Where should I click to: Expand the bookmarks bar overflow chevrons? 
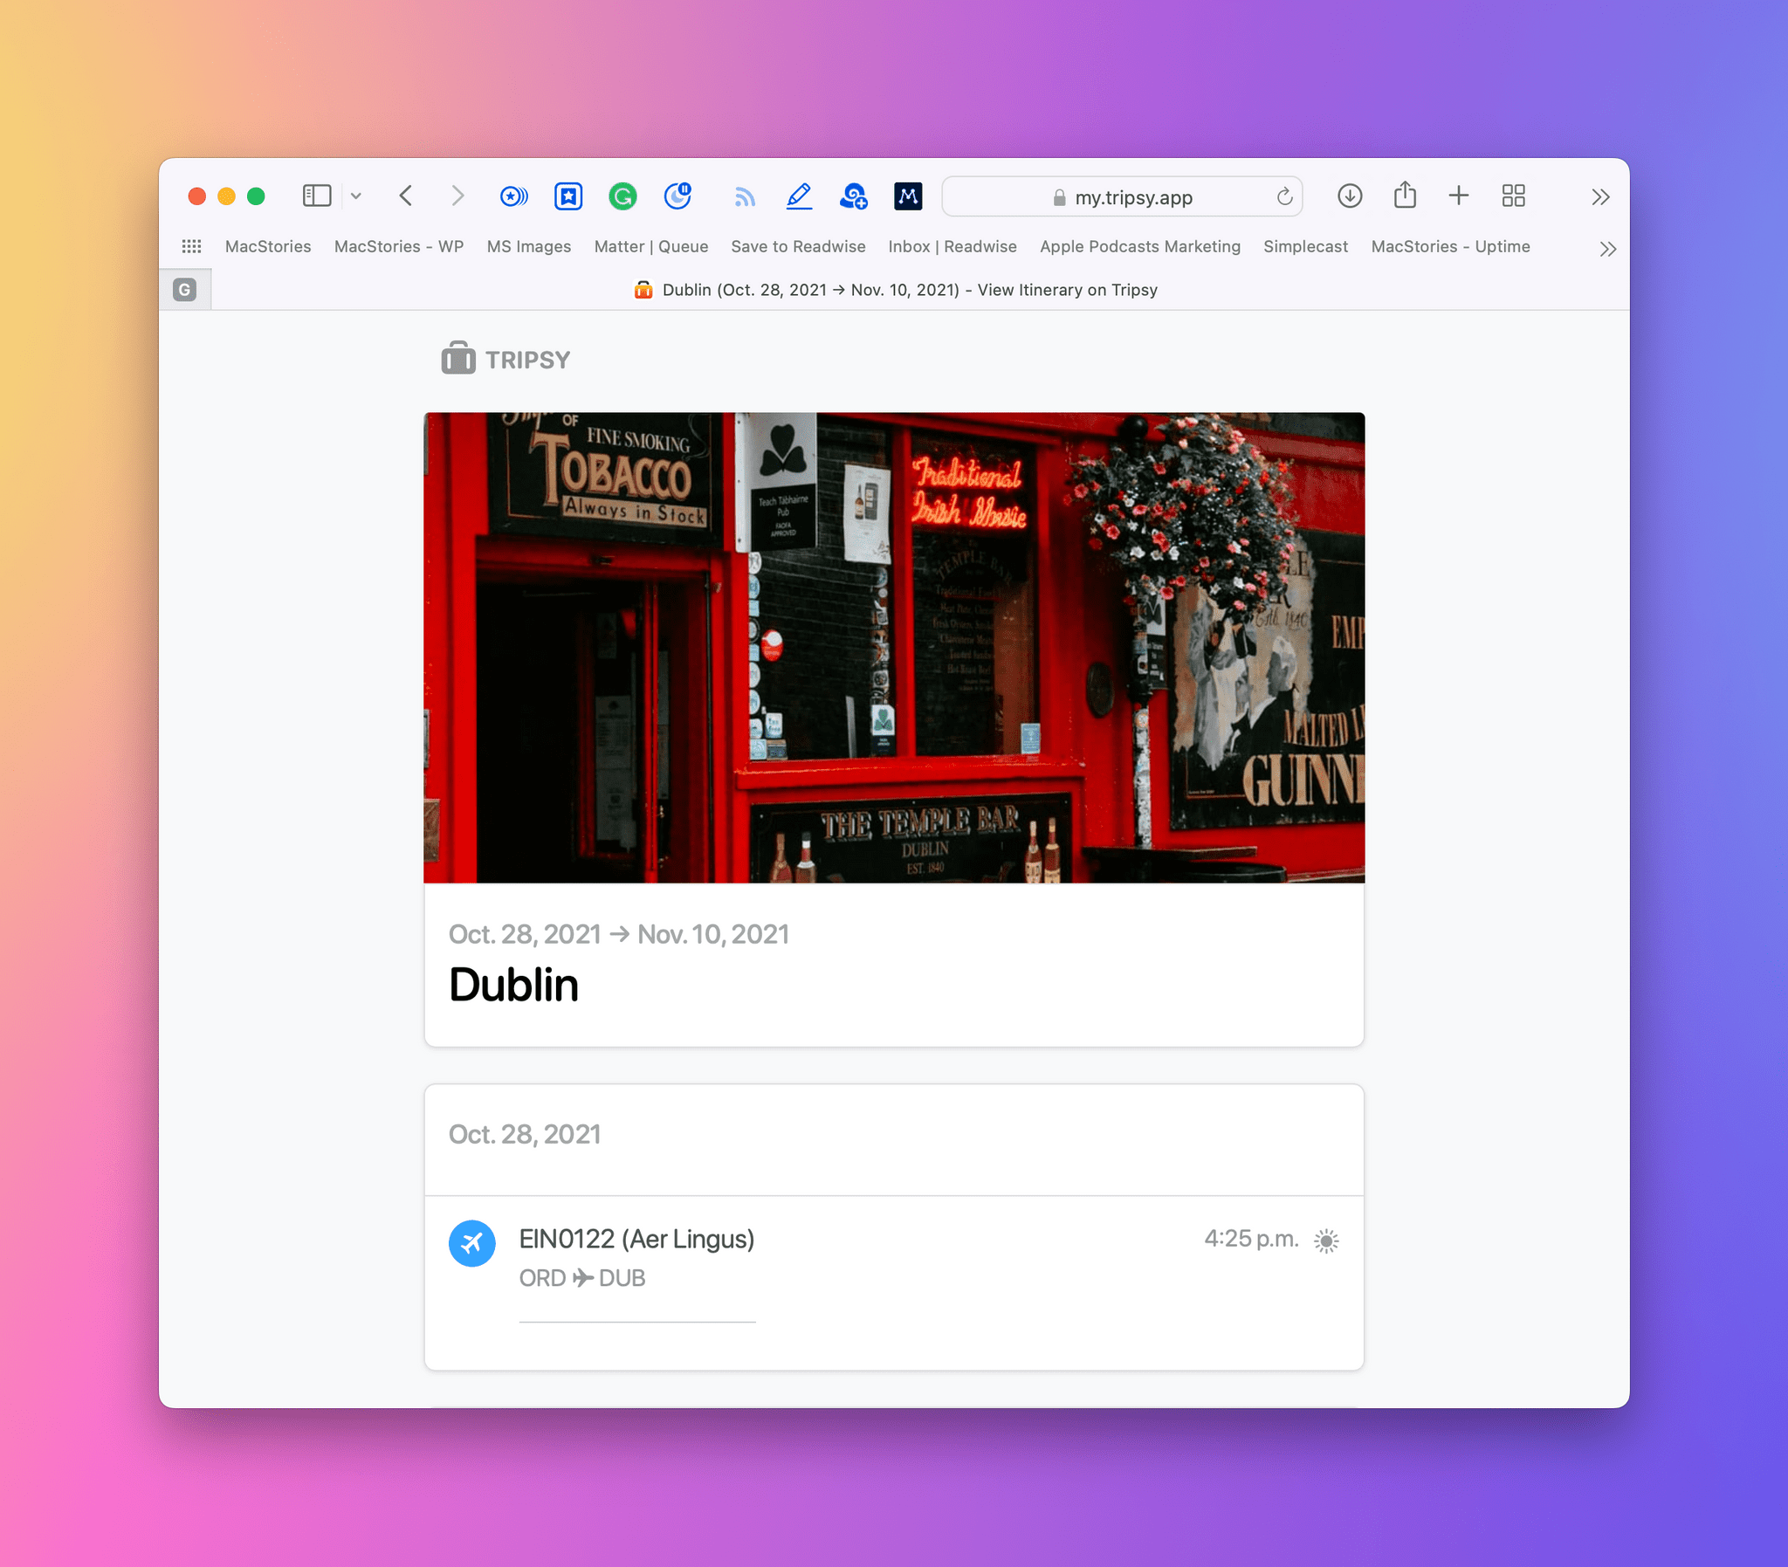pyautogui.click(x=1608, y=249)
